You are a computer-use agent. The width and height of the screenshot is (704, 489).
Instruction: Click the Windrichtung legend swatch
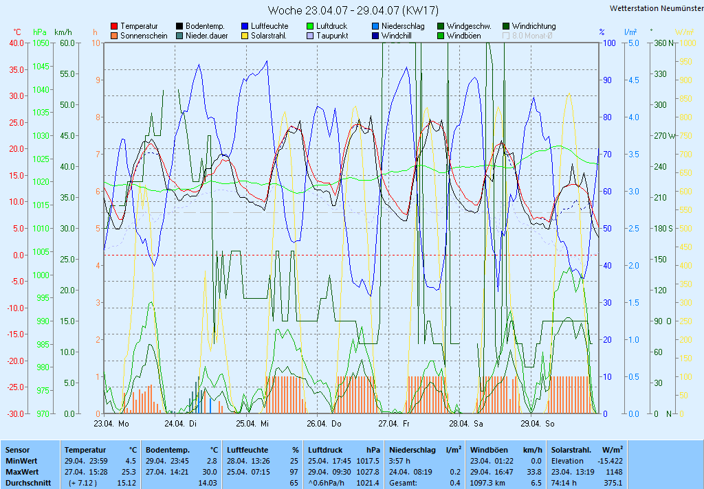tap(506, 27)
